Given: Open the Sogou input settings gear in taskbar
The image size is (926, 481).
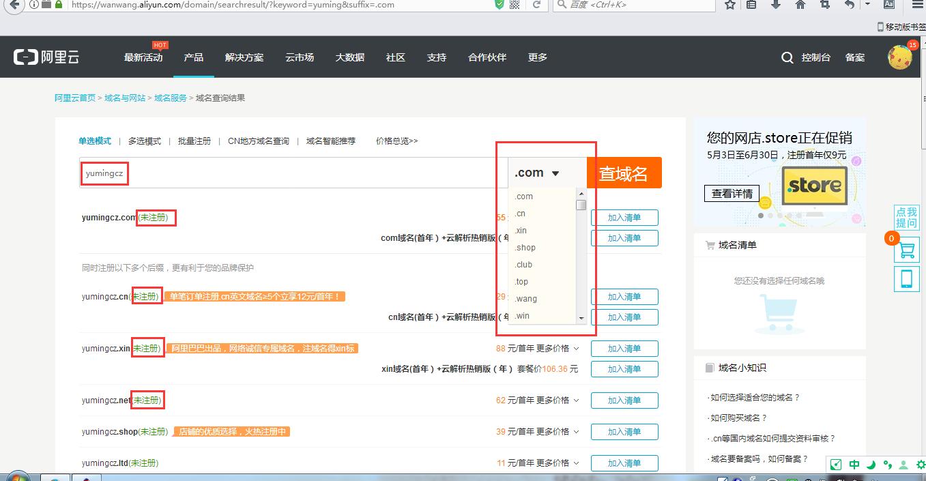Looking at the screenshot, I should (x=920, y=464).
